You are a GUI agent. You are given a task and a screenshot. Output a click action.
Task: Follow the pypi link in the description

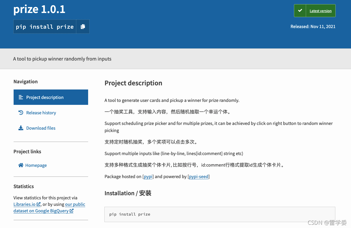[148, 177]
